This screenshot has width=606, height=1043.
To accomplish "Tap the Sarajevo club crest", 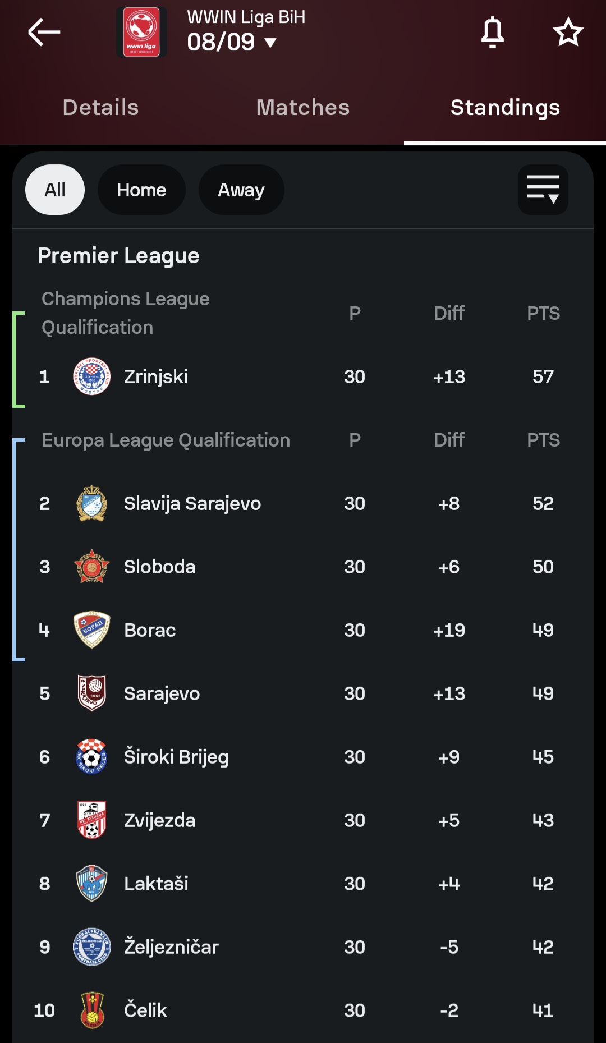I will tap(92, 693).
